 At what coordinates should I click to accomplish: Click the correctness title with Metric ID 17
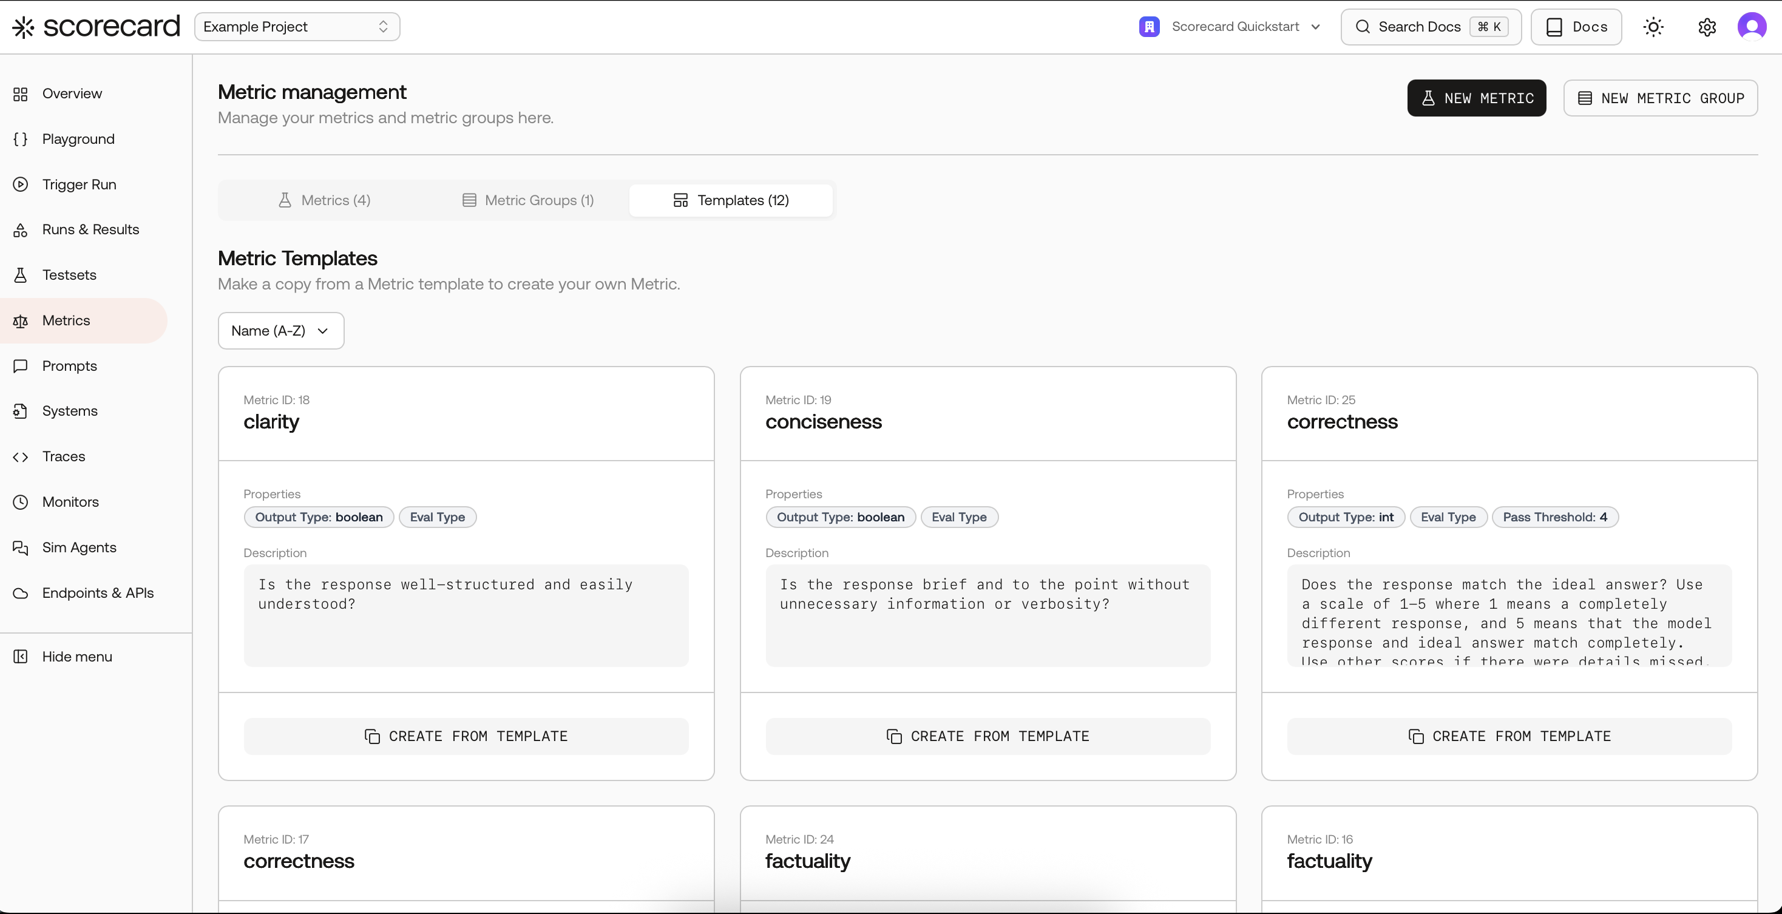[x=299, y=861]
